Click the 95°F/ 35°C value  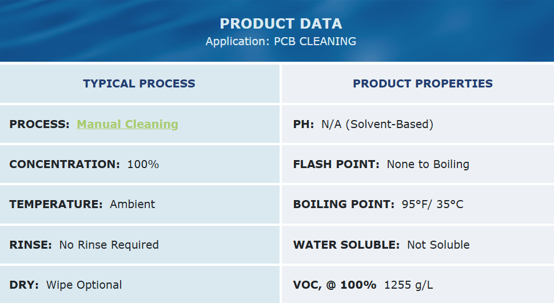(433, 205)
